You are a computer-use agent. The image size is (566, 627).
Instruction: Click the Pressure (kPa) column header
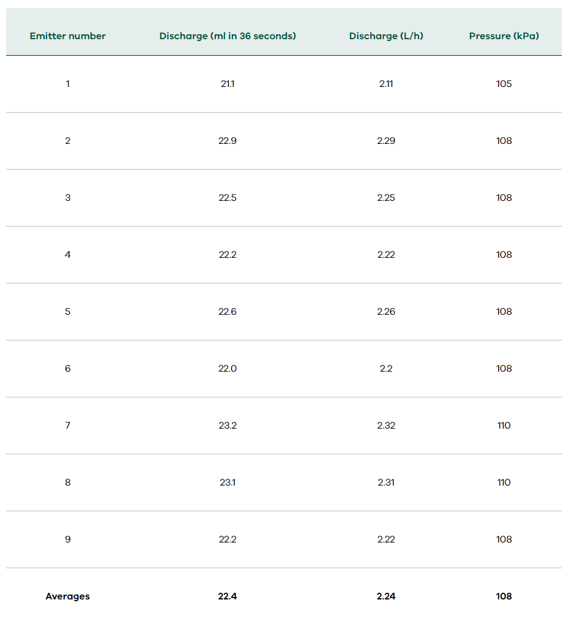504,36
